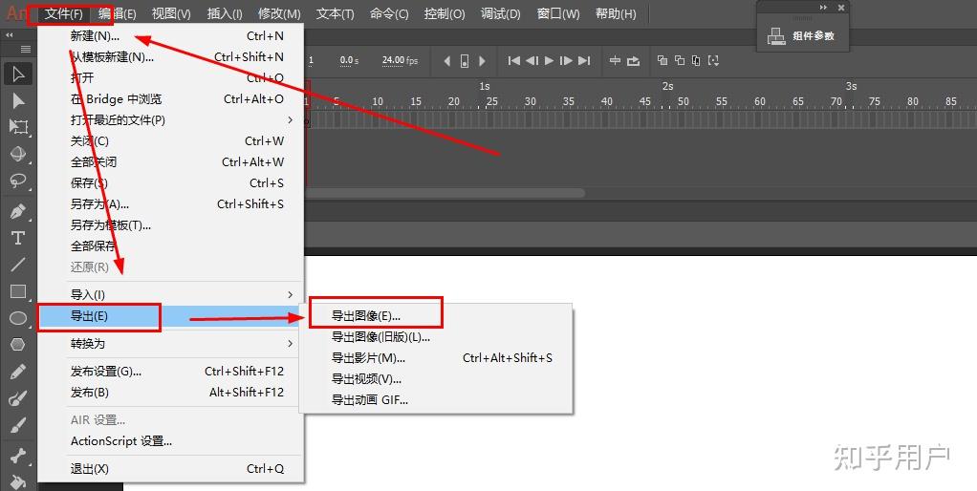This screenshot has height=491, width=977.
Task: Go to previous keyframe arrow
Action: (x=446, y=61)
